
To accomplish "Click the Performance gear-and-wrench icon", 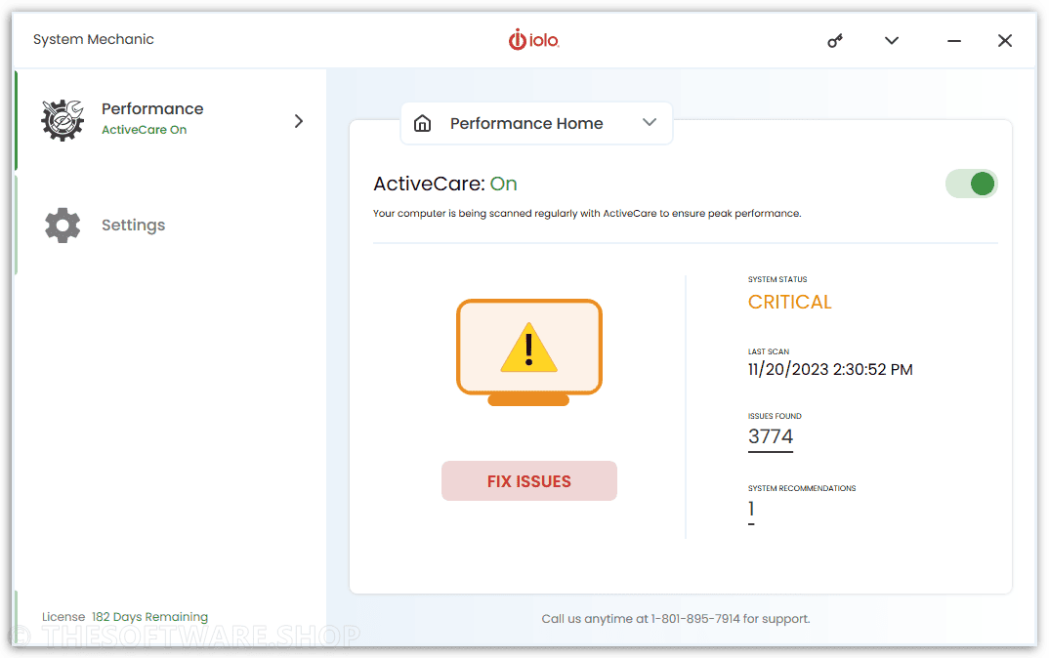I will pyautogui.click(x=63, y=120).
